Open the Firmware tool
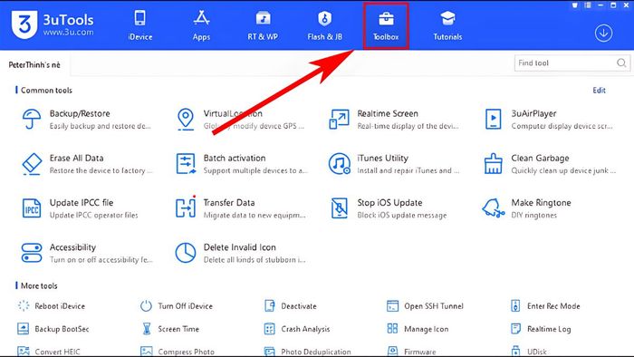 tap(411, 352)
